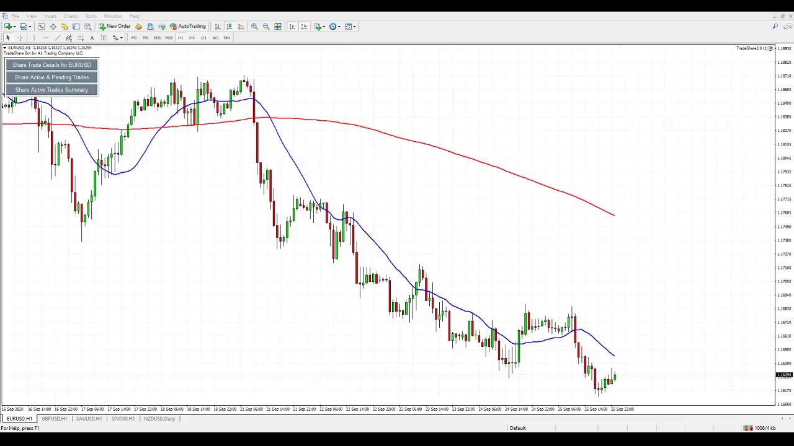Switch to the XAUUSD,H1 chart tab
Viewport: 794px width, 446px height.
(x=89, y=419)
